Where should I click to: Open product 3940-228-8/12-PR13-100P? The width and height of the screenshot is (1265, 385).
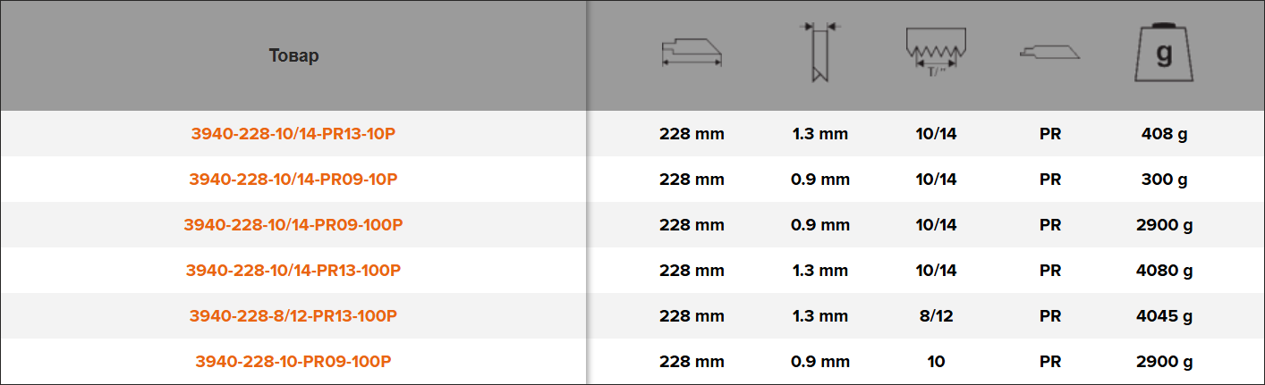click(x=293, y=316)
